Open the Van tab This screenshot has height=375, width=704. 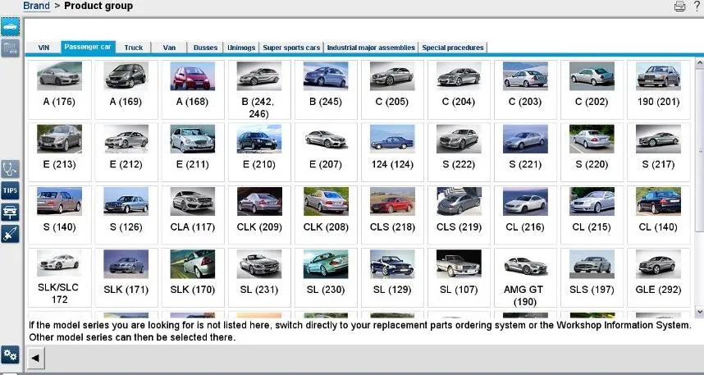click(169, 48)
